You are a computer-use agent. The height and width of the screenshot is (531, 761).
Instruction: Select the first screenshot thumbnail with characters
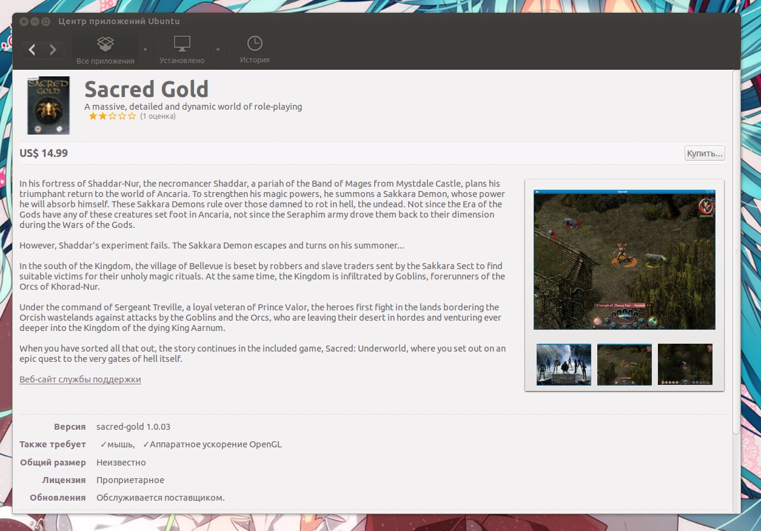pyautogui.click(x=564, y=364)
